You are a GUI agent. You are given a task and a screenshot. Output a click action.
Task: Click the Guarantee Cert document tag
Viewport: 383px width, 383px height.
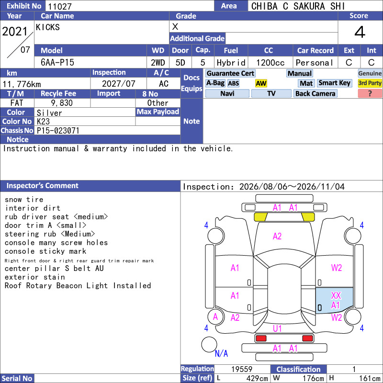pos(230,73)
